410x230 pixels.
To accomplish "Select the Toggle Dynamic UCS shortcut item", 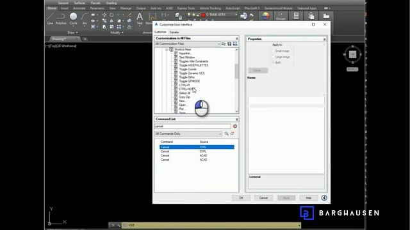I will pos(192,73).
